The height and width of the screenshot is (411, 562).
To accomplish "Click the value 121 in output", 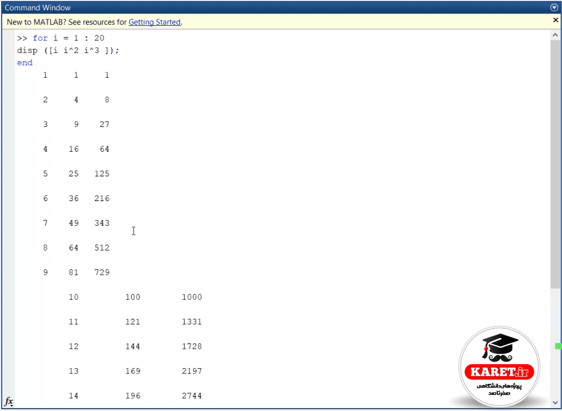I will point(132,322).
